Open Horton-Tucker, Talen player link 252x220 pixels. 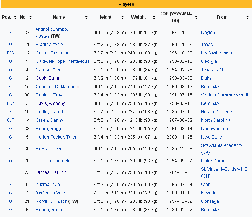point(56,137)
